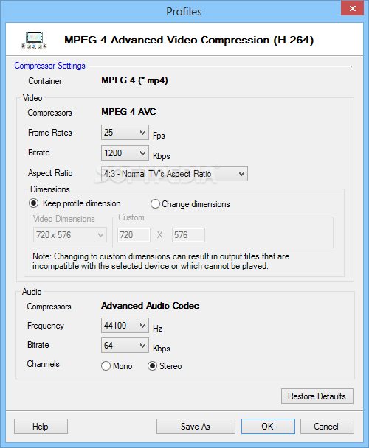Choose Mono audio channel

(117, 366)
